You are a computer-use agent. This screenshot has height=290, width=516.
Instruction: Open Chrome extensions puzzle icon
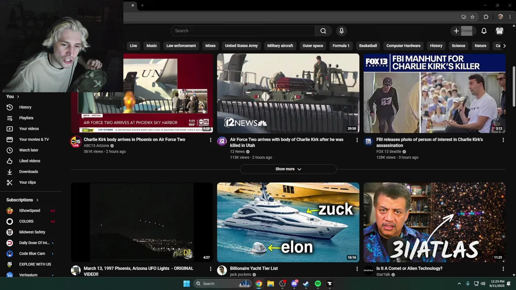click(x=486, y=17)
